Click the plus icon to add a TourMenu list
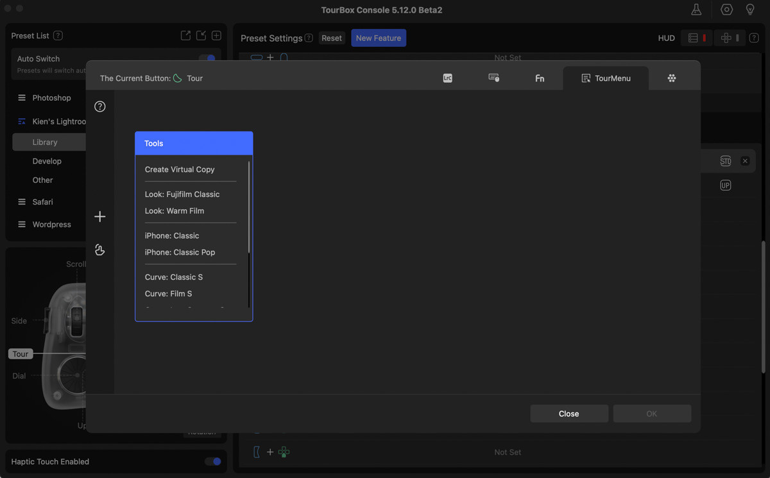 coord(99,216)
